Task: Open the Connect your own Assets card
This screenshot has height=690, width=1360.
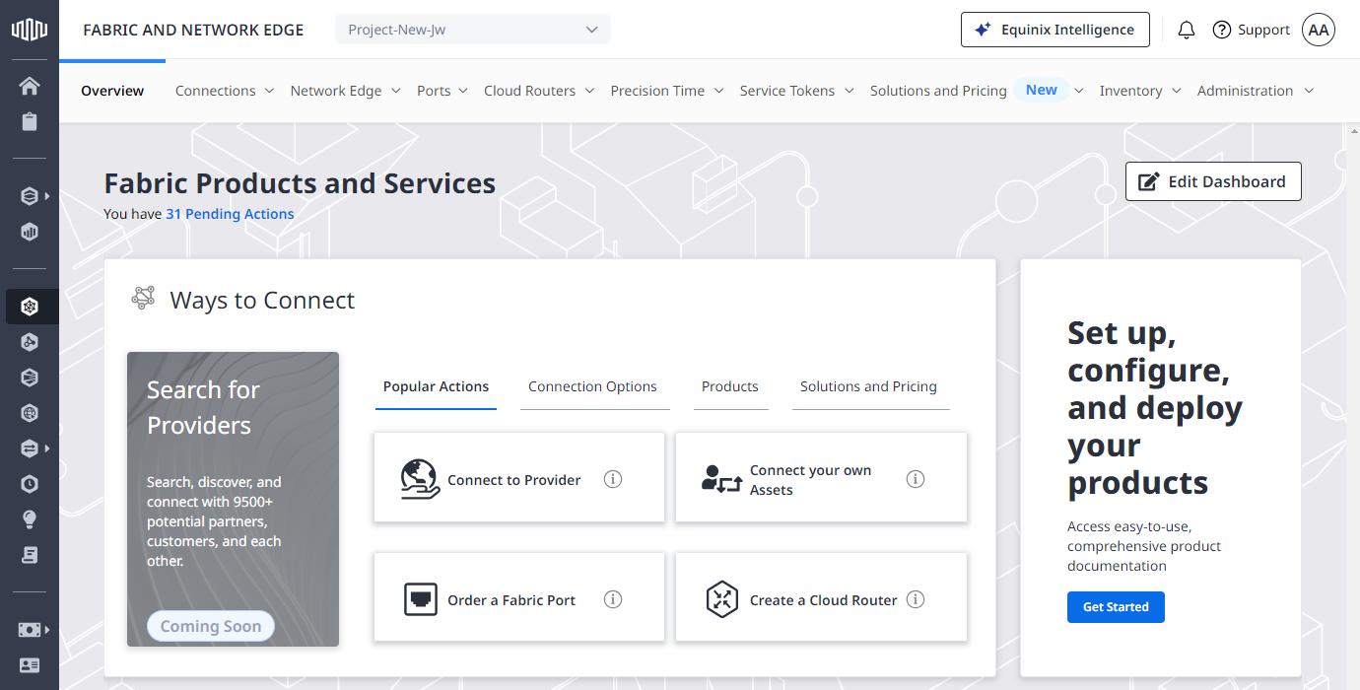Action: 821,479
